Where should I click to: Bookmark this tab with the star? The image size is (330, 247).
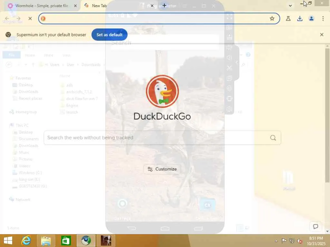pos(272,18)
